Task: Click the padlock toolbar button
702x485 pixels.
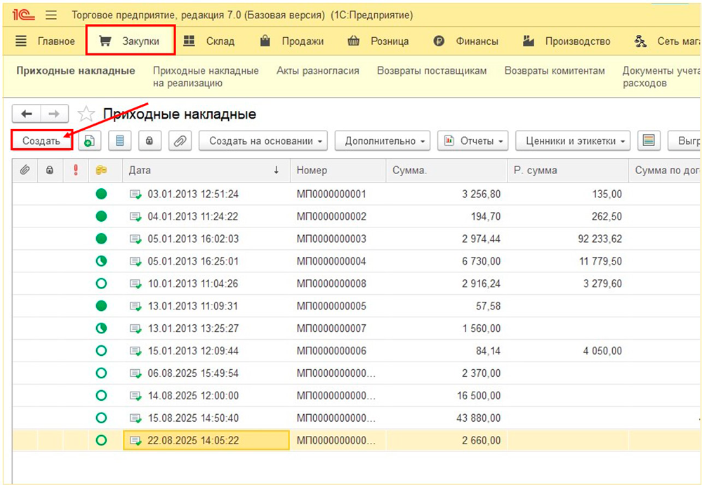Action: coord(149,140)
